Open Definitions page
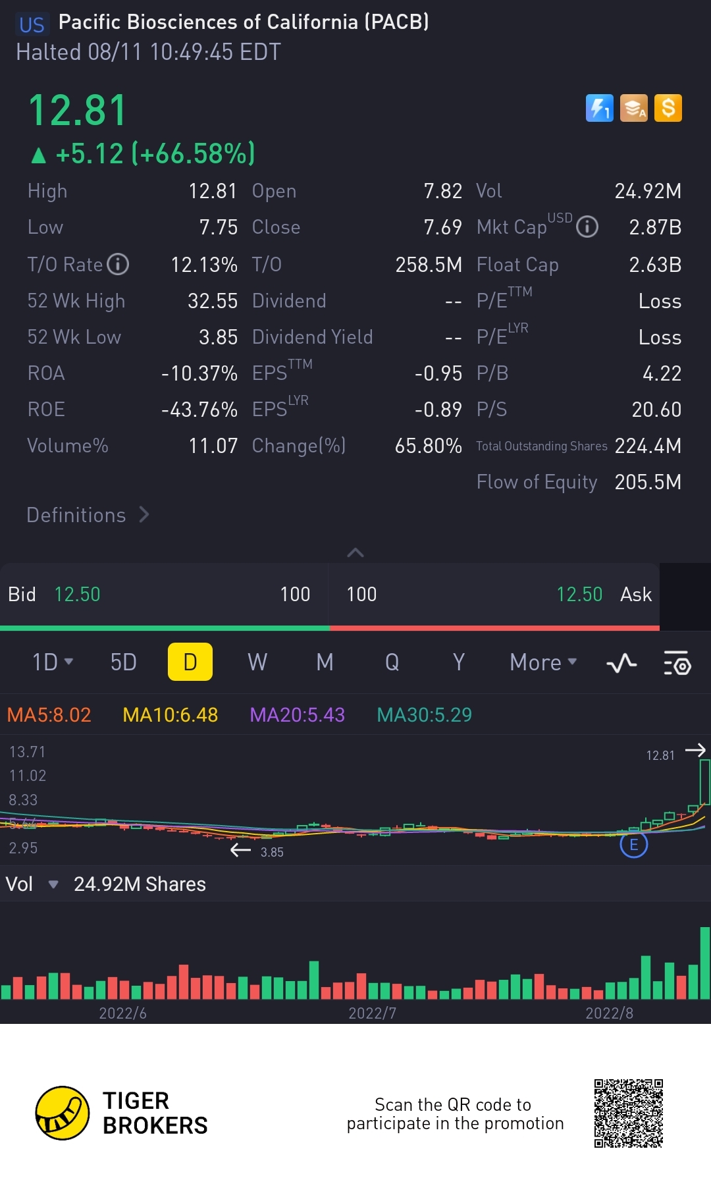 [x=88, y=515]
